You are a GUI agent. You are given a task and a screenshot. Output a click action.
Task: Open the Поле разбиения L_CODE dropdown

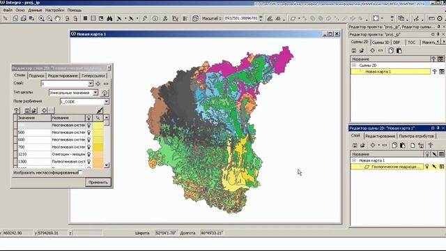click(107, 102)
